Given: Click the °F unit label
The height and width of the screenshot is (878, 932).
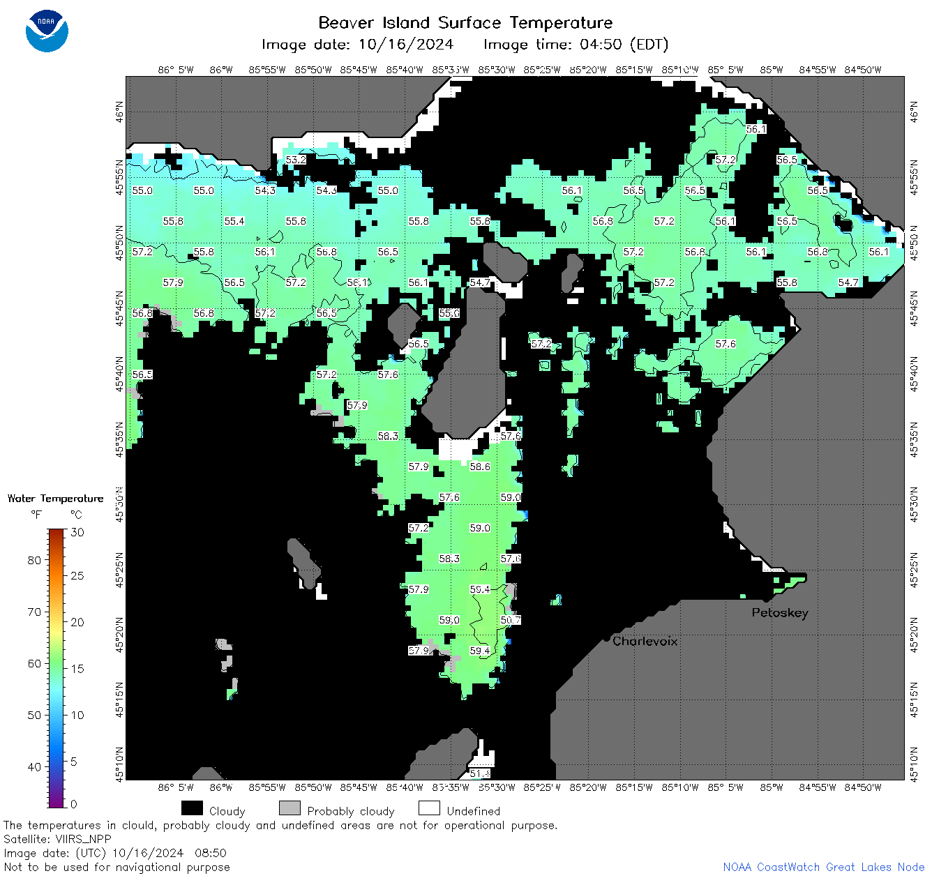Looking at the screenshot, I should pyautogui.click(x=36, y=515).
